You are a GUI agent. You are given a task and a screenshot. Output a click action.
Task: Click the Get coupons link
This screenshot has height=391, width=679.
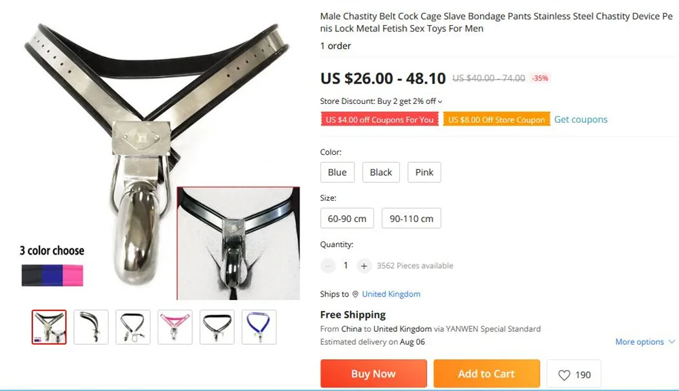click(581, 119)
